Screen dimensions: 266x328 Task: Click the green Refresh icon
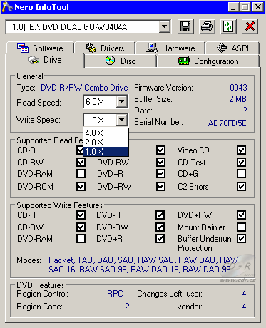coord(228,26)
